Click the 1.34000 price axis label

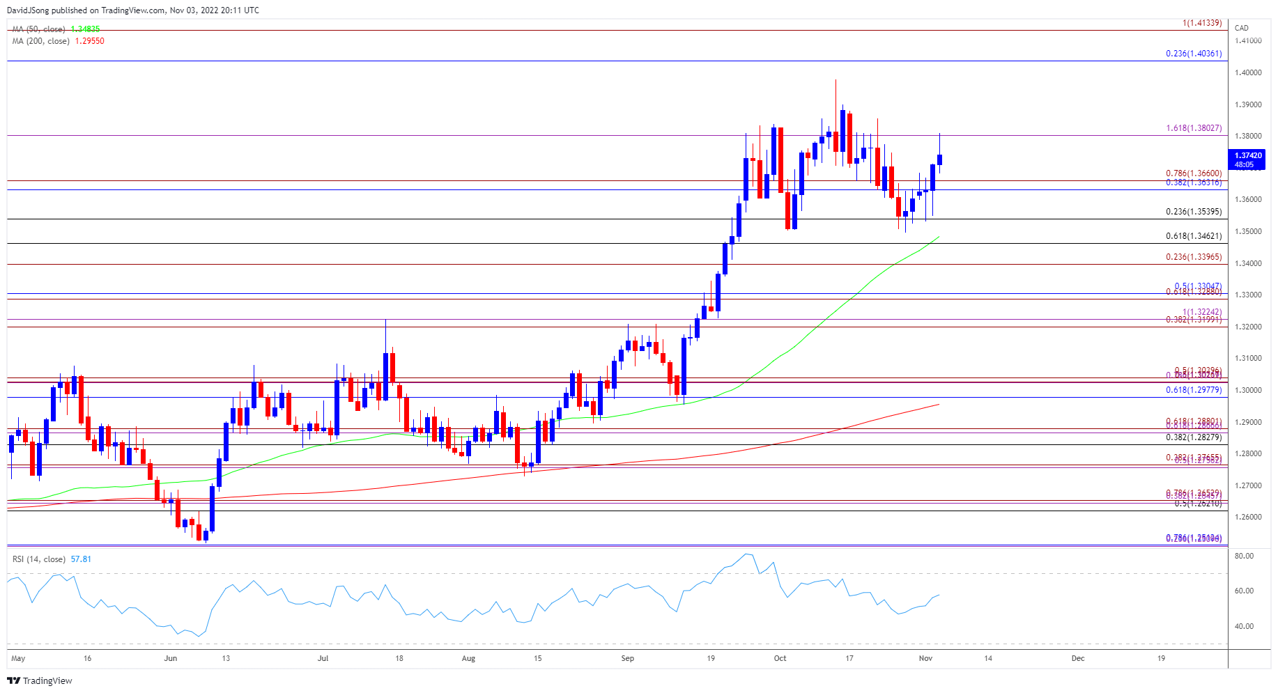(1248, 263)
